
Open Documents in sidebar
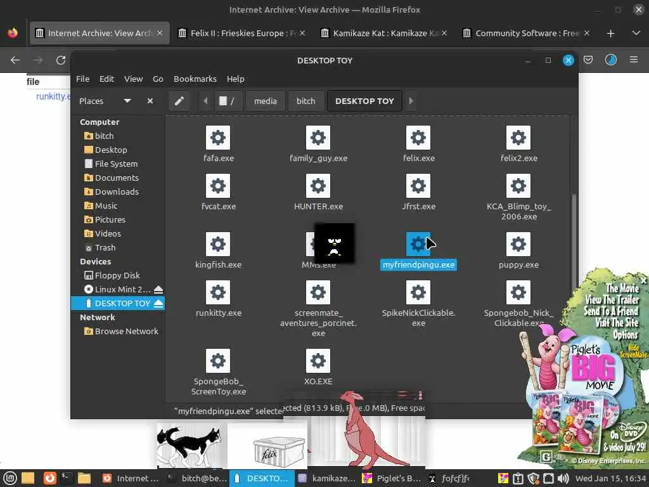click(117, 178)
